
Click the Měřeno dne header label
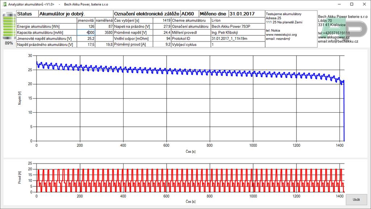pyautogui.click(x=213, y=14)
